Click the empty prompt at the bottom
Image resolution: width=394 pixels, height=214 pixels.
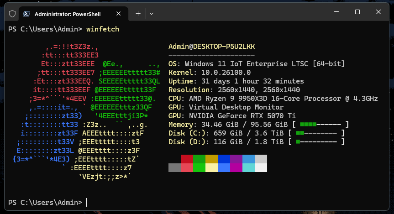tap(48, 203)
